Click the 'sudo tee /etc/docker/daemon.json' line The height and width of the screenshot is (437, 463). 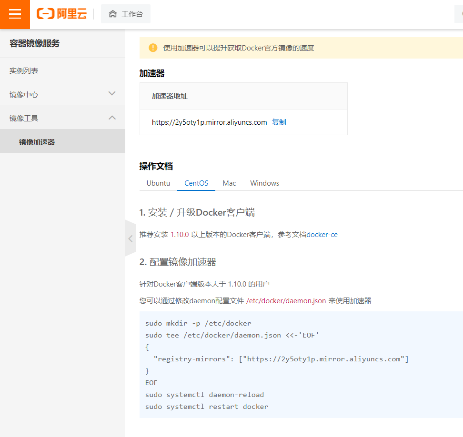232,335
